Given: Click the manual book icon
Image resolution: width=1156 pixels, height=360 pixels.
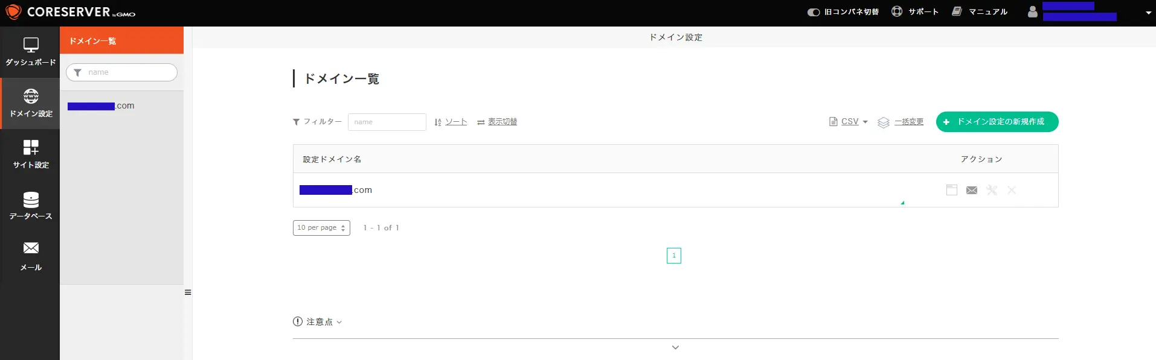Looking at the screenshot, I should (957, 11).
